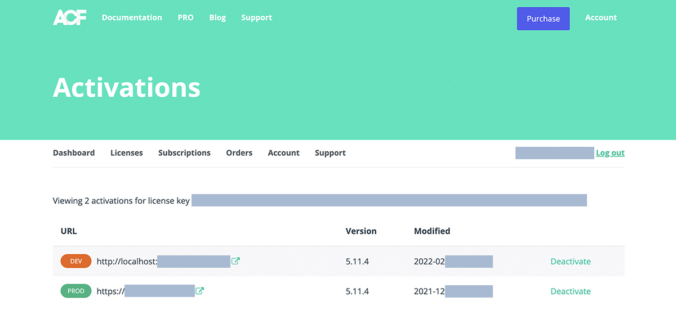Image resolution: width=676 pixels, height=315 pixels.
Task: Deactivate the DEV localhost activation
Action: 571,261
